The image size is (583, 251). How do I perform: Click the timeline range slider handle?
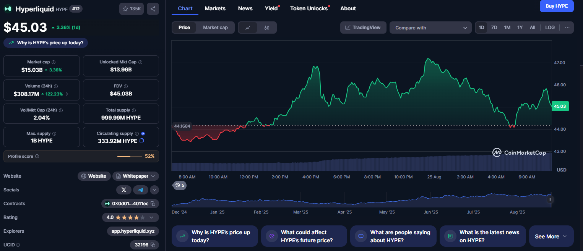pos(550,199)
